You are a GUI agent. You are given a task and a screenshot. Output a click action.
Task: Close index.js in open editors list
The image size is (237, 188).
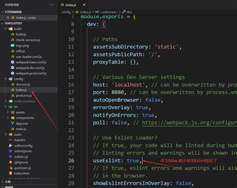7,17
